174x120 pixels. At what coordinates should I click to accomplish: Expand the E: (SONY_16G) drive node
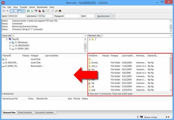(10, 49)
